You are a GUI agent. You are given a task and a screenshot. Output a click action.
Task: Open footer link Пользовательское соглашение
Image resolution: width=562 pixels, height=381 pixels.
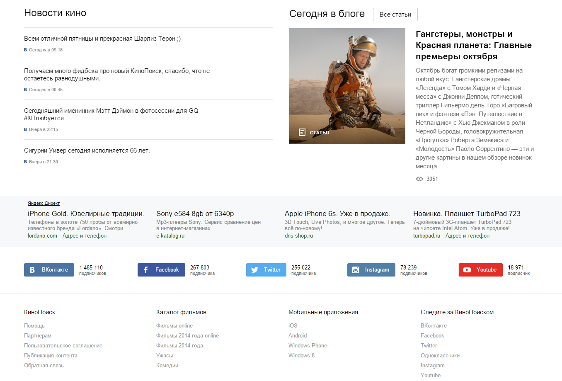63,346
